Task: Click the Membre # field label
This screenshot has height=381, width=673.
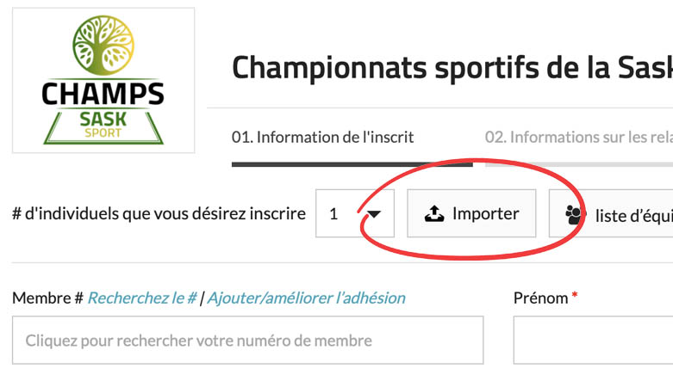Action: [47, 298]
